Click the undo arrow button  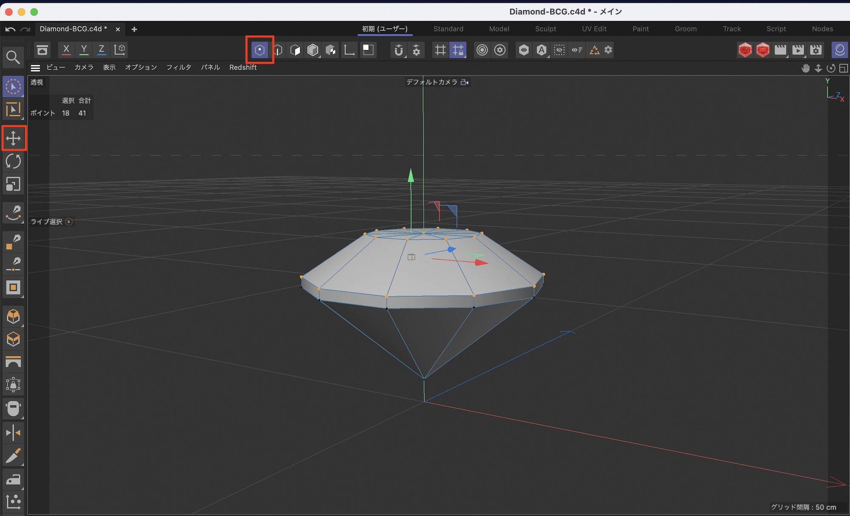coord(10,29)
